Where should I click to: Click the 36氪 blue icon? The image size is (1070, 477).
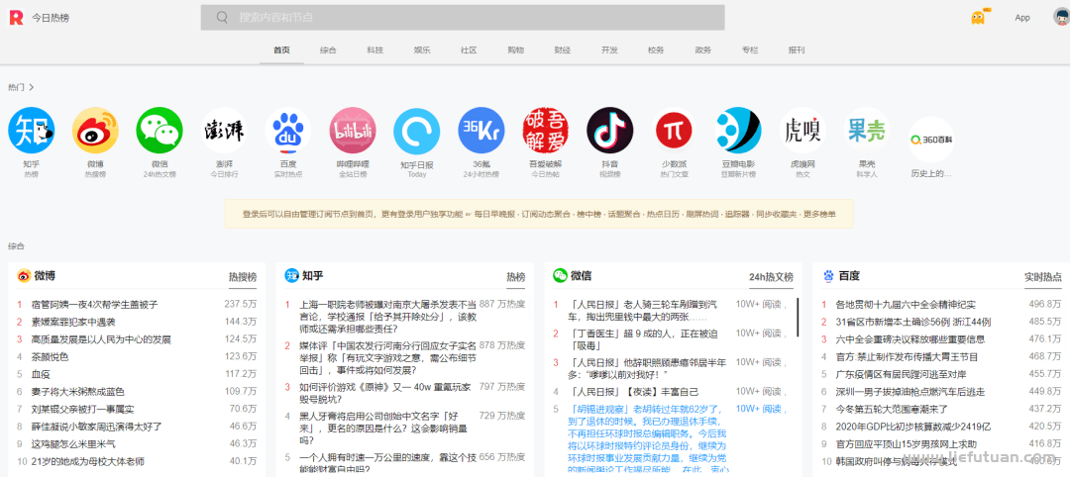pos(481,131)
